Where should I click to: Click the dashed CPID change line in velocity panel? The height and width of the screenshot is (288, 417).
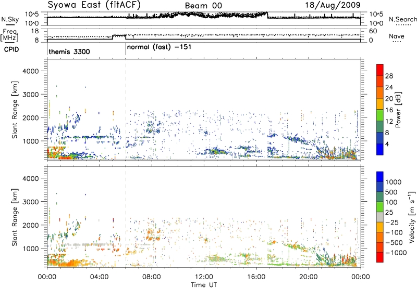point(126,217)
